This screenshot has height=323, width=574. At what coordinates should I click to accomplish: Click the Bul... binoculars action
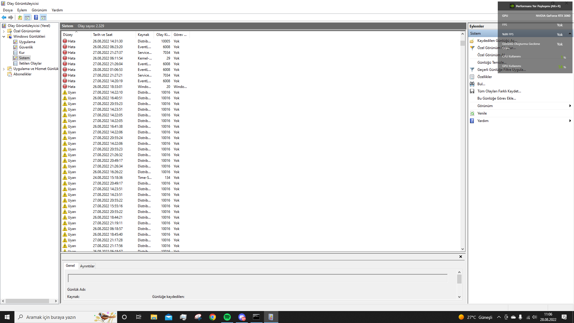pyautogui.click(x=481, y=84)
